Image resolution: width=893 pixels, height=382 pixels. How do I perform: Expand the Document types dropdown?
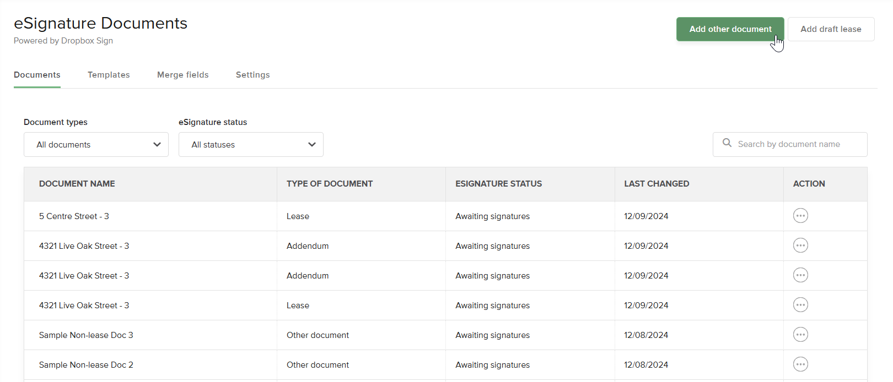[x=96, y=144]
